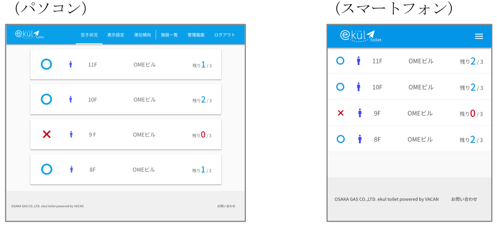
Task: Go to the 管理画面 menu item
Action: click(x=196, y=35)
